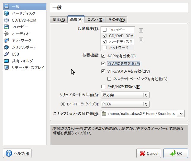
Task: Select 共有フォルダ text in sidebar
Action: pos(23,61)
